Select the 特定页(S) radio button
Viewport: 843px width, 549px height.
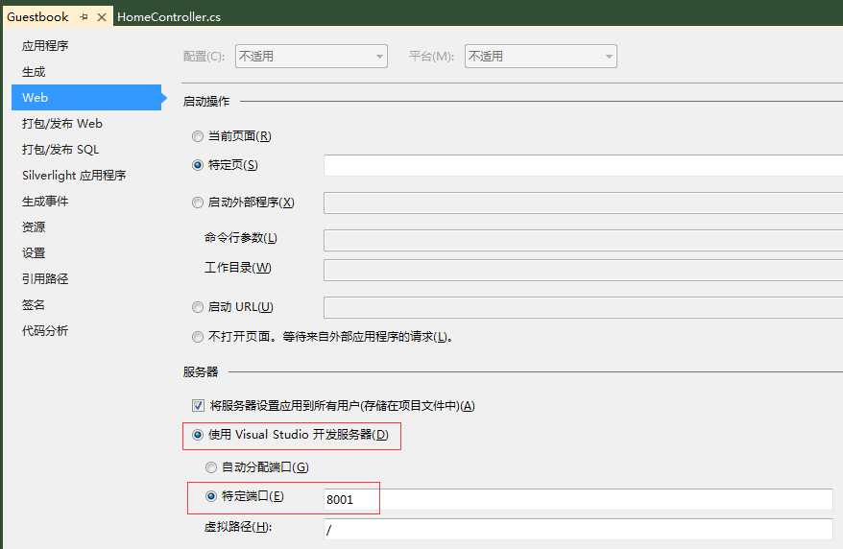198,165
